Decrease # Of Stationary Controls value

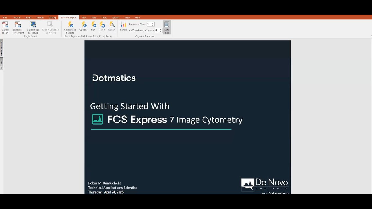[161, 31]
